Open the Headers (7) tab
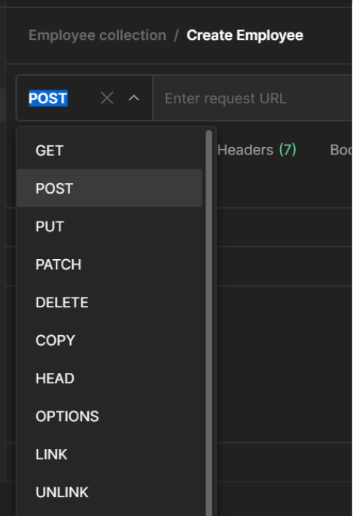The height and width of the screenshot is (516, 353). tap(257, 150)
